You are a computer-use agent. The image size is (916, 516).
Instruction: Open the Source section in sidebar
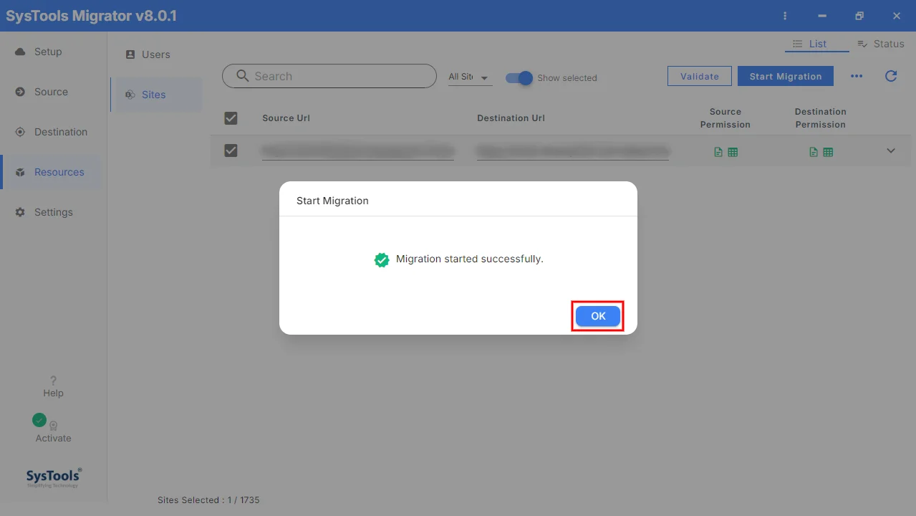tap(52, 92)
